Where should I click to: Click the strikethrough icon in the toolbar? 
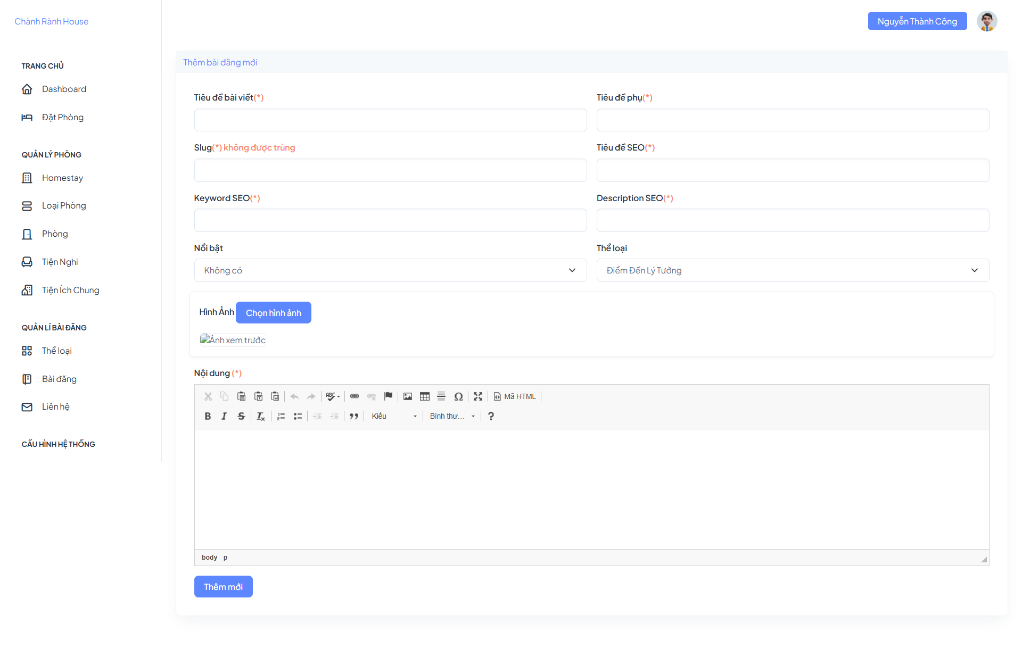[x=241, y=416]
